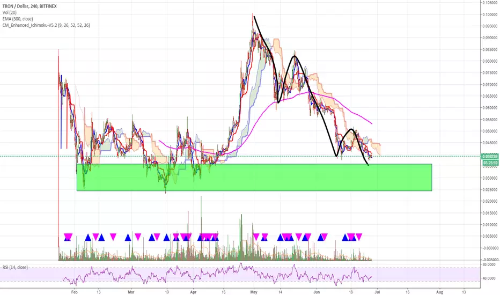Image resolution: width=500 pixels, height=295 pixels.
Task: Click the Feb label on time axis
Action: [74, 292]
